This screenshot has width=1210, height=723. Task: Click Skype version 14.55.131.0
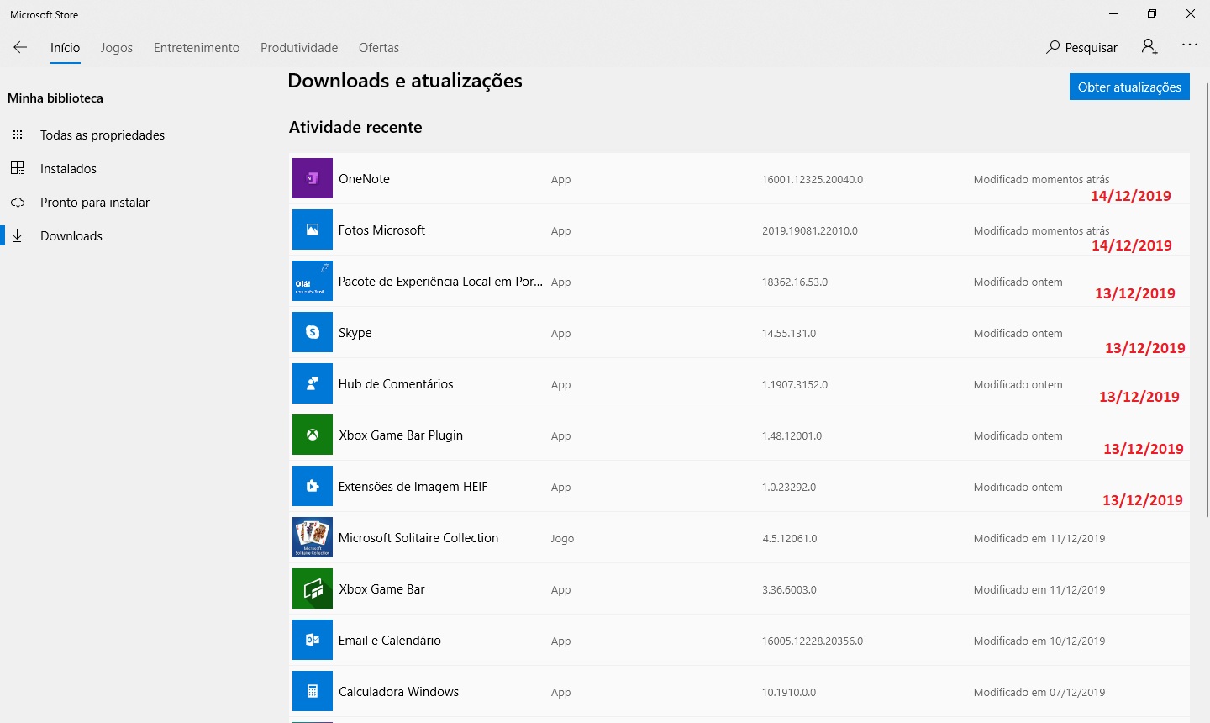tap(788, 334)
